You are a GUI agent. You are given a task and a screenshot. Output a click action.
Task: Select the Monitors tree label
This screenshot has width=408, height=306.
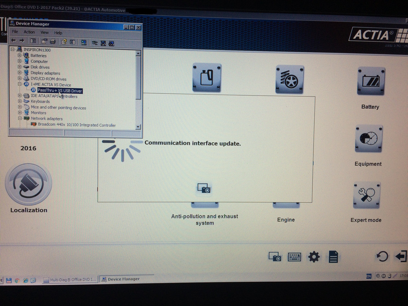tap(39, 113)
